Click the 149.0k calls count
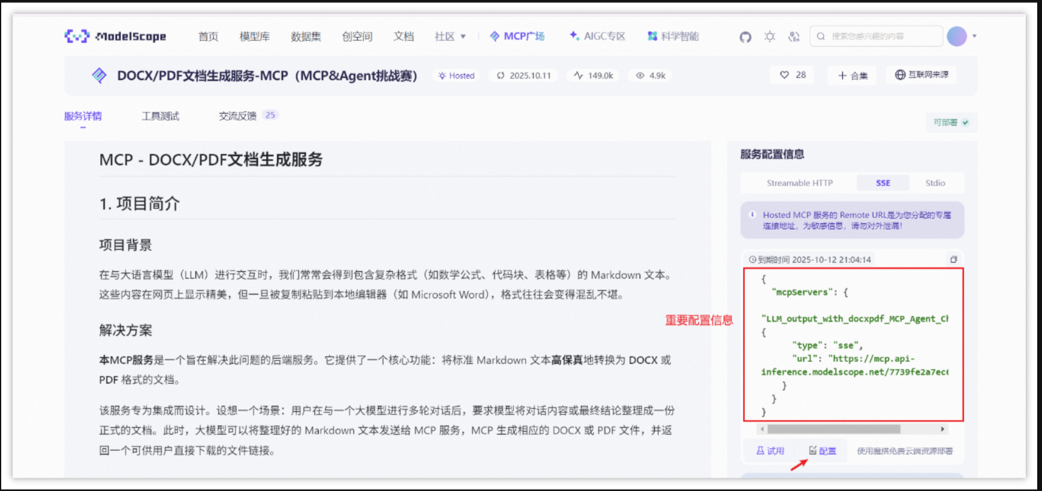The height and width of the screenshot is (491, 1042). click(594, 75)
